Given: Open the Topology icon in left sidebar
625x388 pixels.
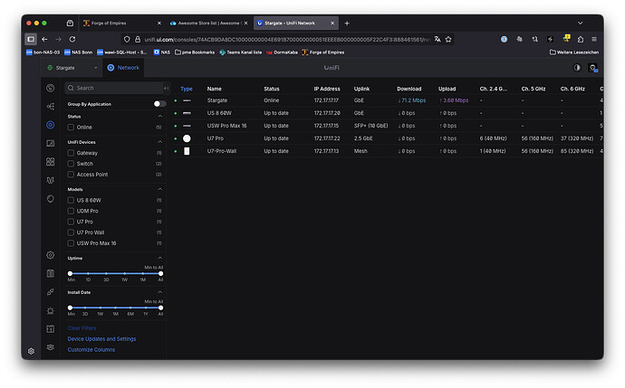Looking at the screenshot, I should [x=50, y=106].
